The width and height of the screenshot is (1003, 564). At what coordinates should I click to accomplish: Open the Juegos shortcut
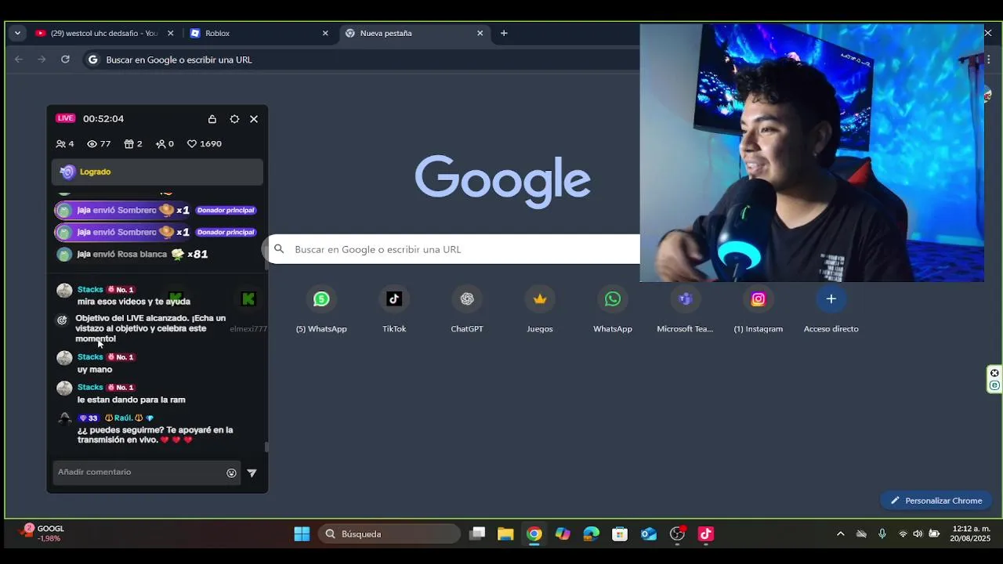540,309
